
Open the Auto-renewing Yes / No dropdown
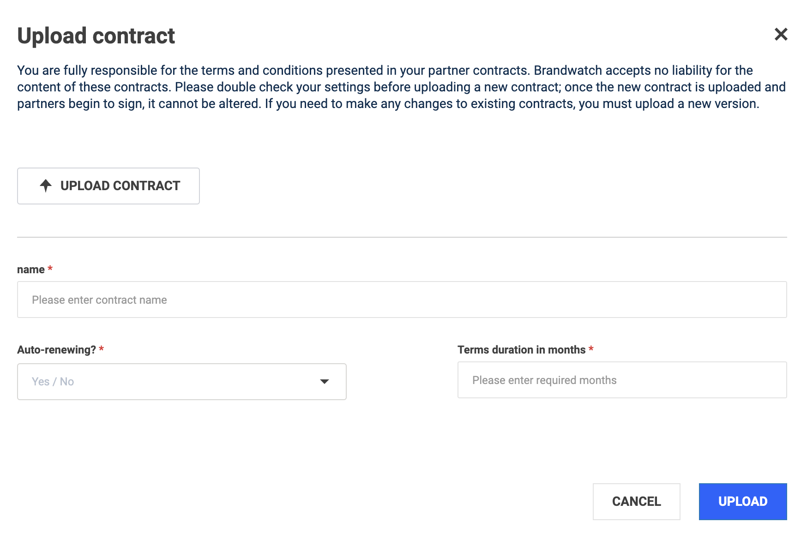click(182, 382)
